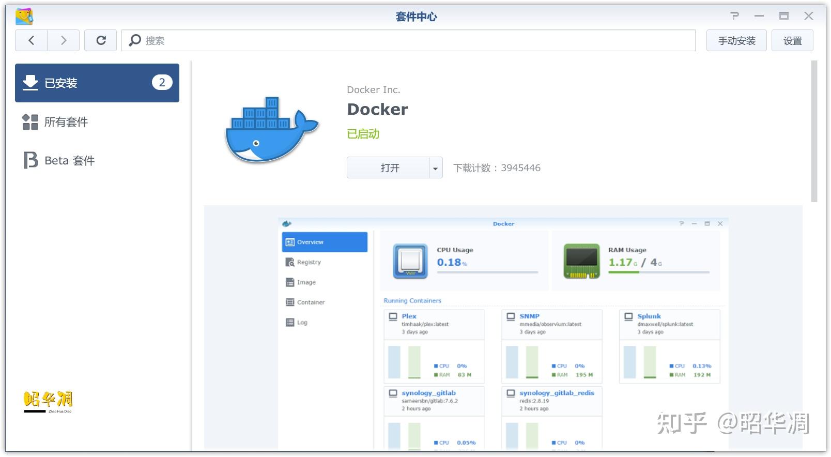The width and height of the screenshot is (831, 457).
Task: Minimize the 套件中心 window
Action: (x=759, y=16)
